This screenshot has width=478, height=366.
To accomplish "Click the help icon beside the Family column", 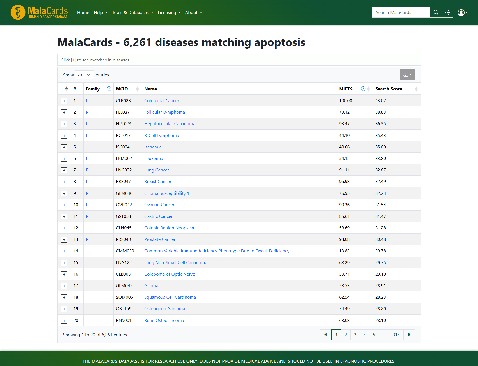I will (x=109, y=89).
